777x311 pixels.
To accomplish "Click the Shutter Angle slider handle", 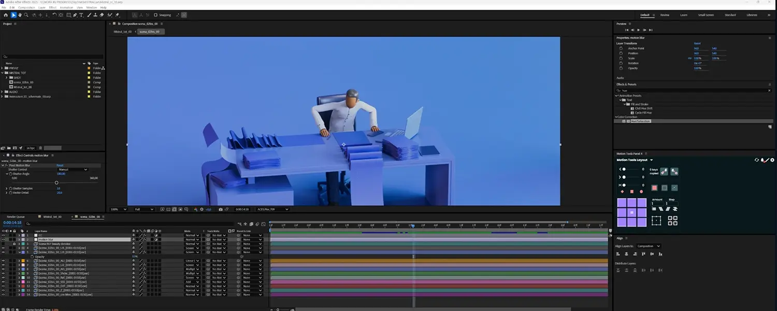I will pos(56,182).
